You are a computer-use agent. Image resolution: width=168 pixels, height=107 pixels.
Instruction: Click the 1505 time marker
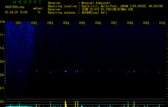coord(82,23)
